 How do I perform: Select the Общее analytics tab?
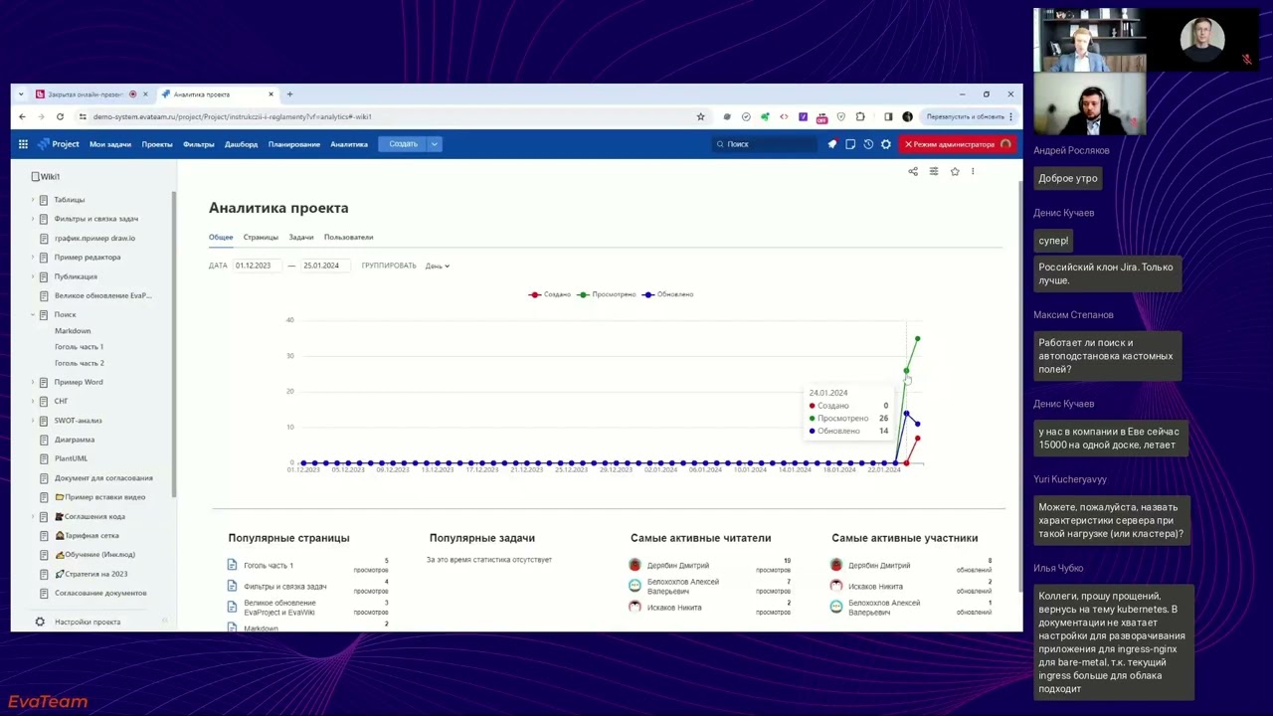221,237
